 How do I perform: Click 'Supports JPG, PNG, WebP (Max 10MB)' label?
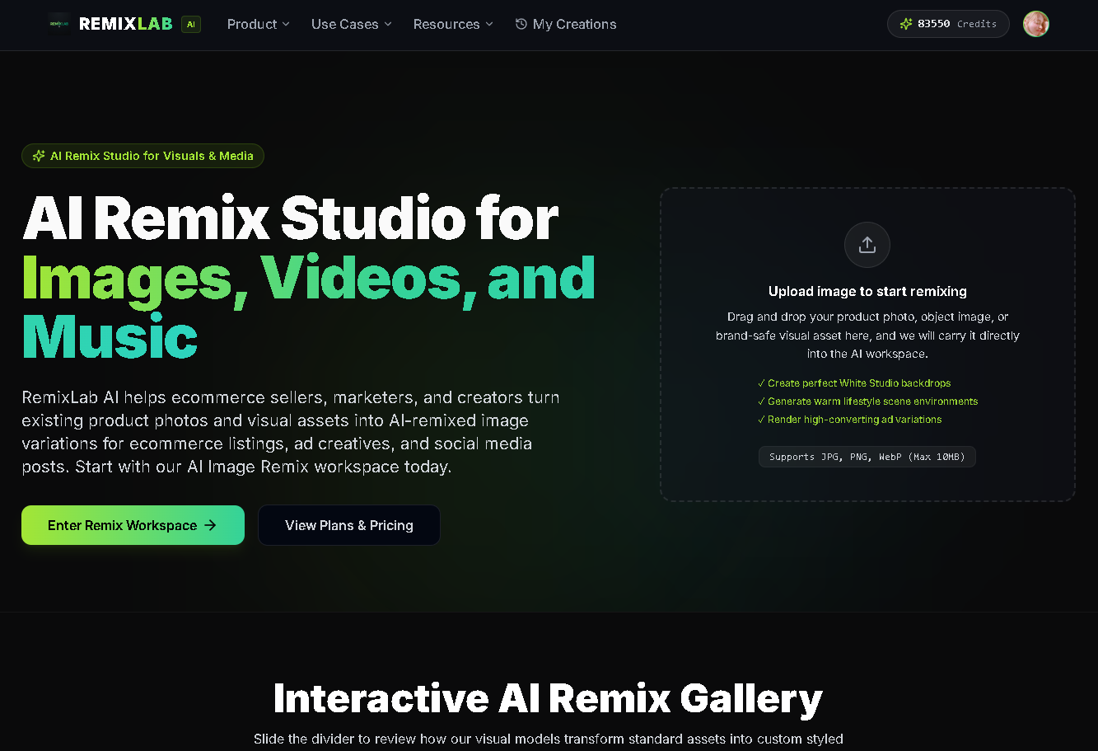tap(867, 457)
